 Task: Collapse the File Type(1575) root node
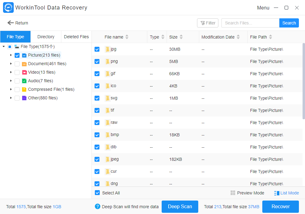[x=4, y=46]
